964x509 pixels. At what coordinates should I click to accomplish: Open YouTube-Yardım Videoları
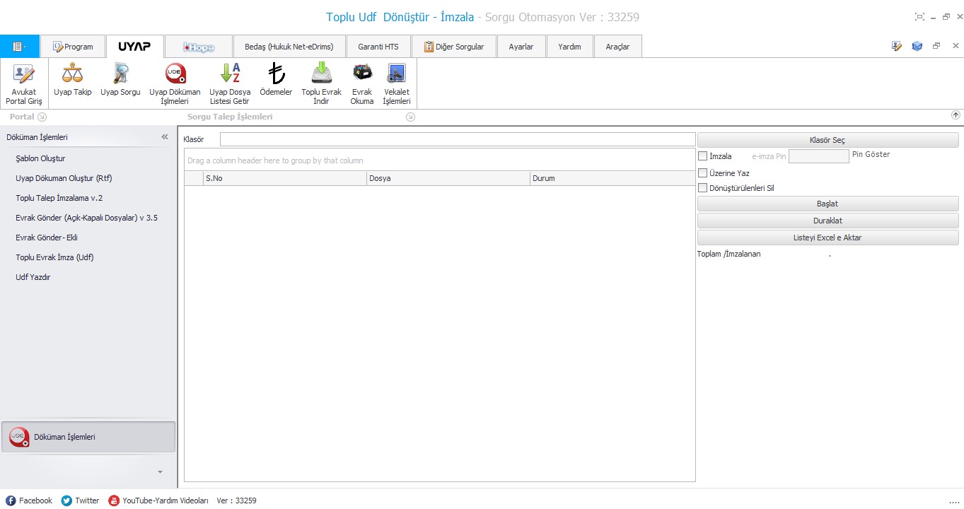click(158, 501)
